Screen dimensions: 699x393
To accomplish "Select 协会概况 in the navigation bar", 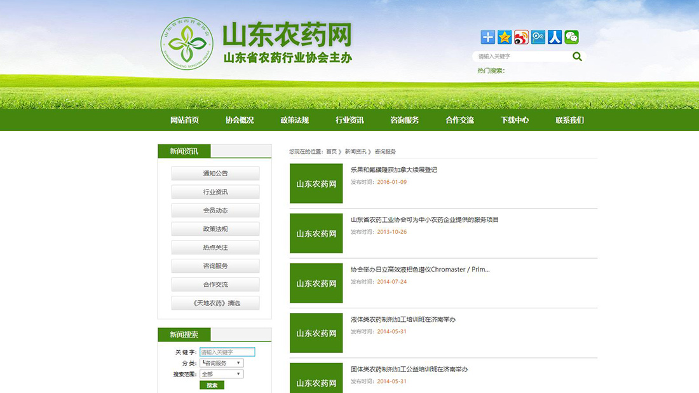I will pos(240,120).
